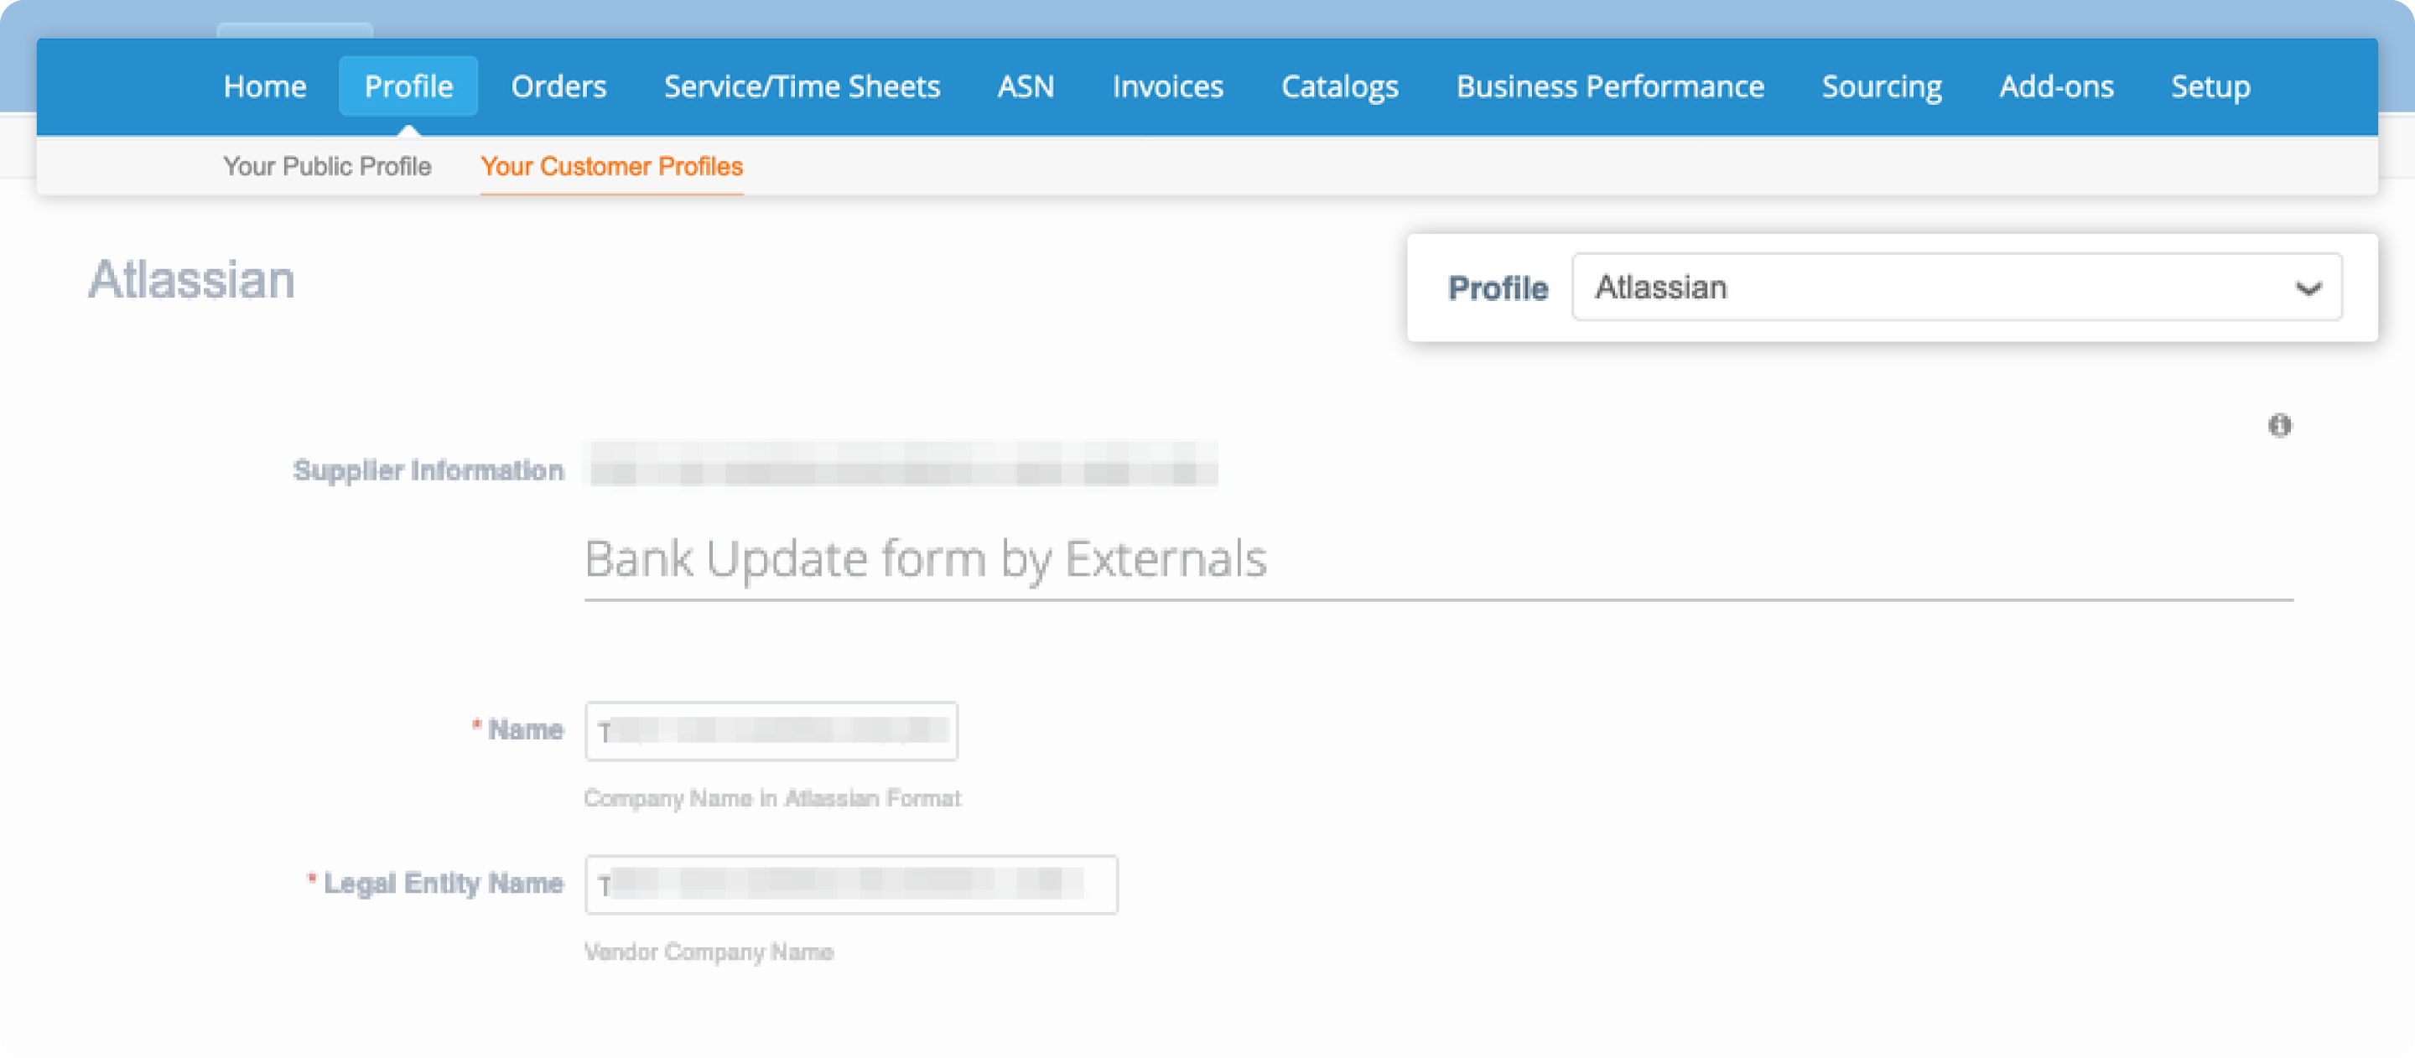Open Service/Time Sheets menu
Image resolution: width=2415 pixels, height=1058 pixels.
pos(801,85)
